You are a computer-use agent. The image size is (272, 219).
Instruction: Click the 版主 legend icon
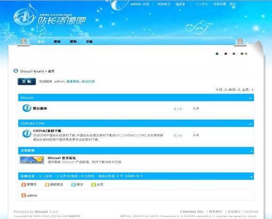point(74,185)
